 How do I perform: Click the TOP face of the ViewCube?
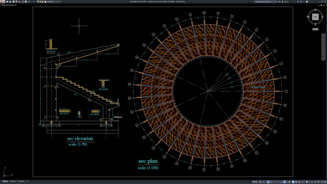[315, 17]
